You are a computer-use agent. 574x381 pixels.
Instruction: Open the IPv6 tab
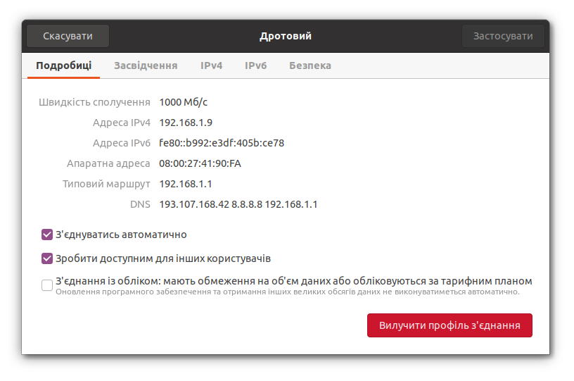[x=255, y=65]
